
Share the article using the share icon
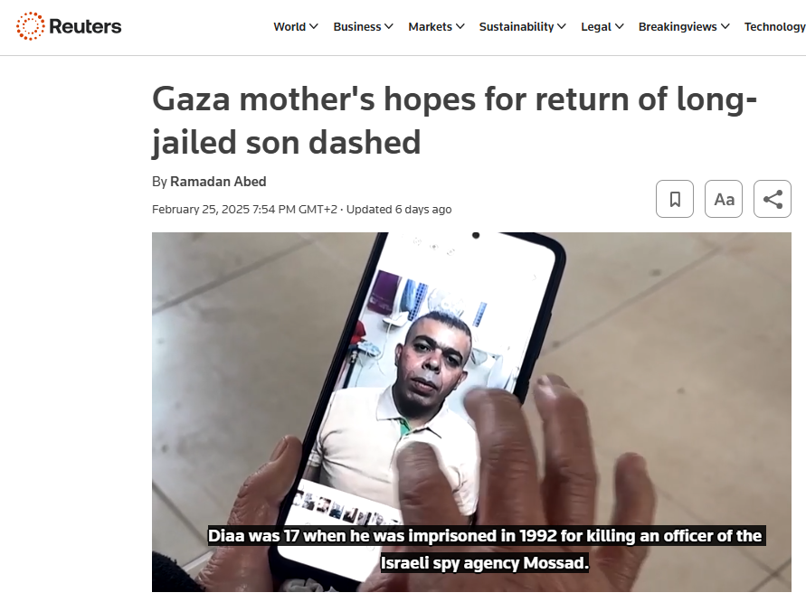[773, 199]
